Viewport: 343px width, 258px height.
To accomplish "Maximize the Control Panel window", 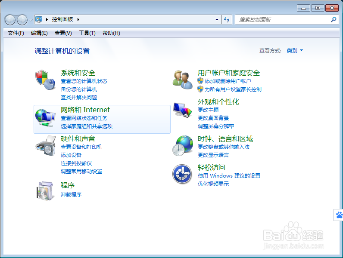I will pos(318,8).
